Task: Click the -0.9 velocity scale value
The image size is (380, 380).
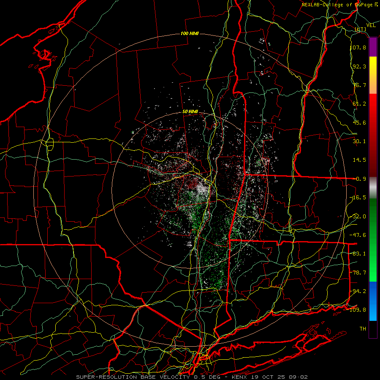Action: click(359, 179)
